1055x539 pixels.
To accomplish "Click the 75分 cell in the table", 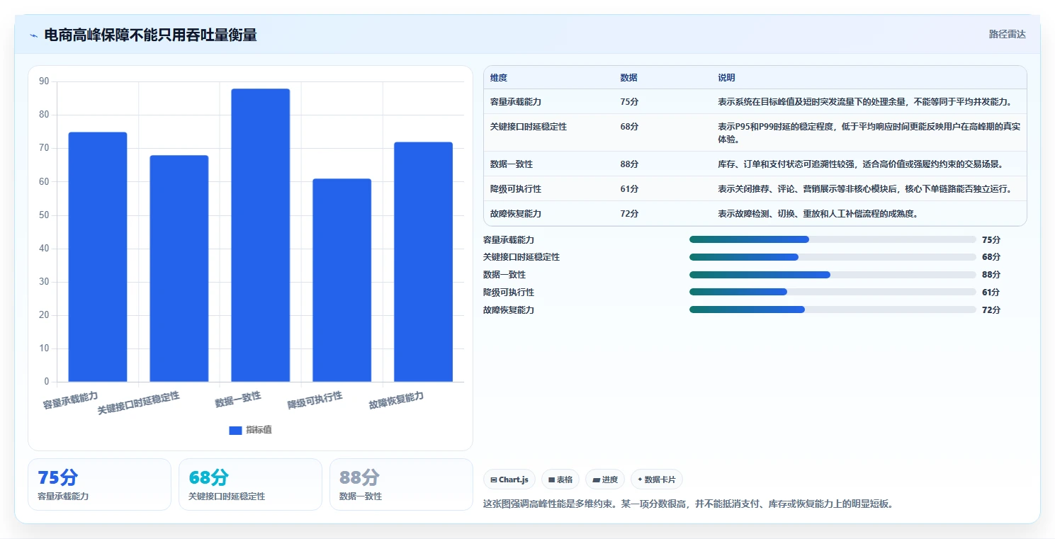I will (629, 102).
